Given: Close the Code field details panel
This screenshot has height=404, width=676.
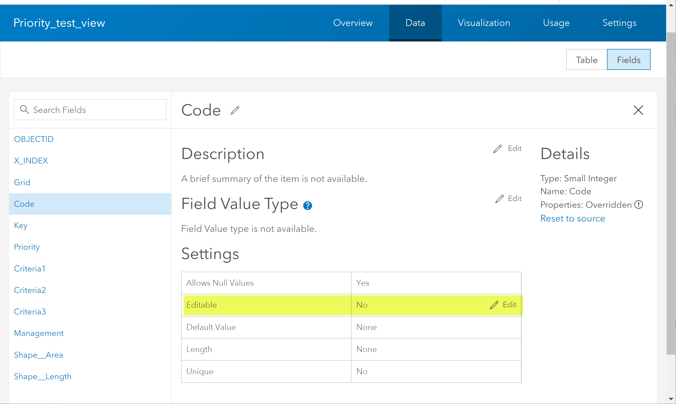Looking at the screenshot, I should click(x=638, y=110).
